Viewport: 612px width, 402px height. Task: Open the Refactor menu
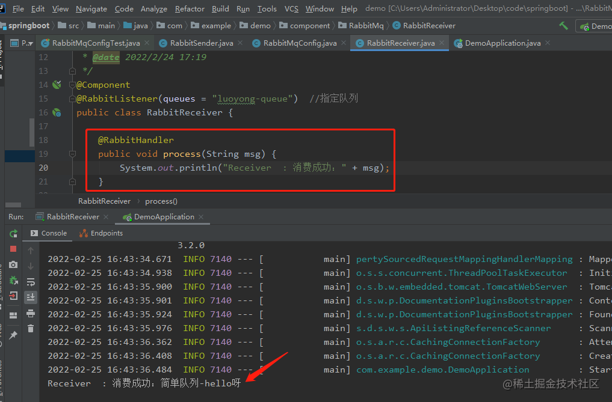pyautogui.click(x=190, y=8)
